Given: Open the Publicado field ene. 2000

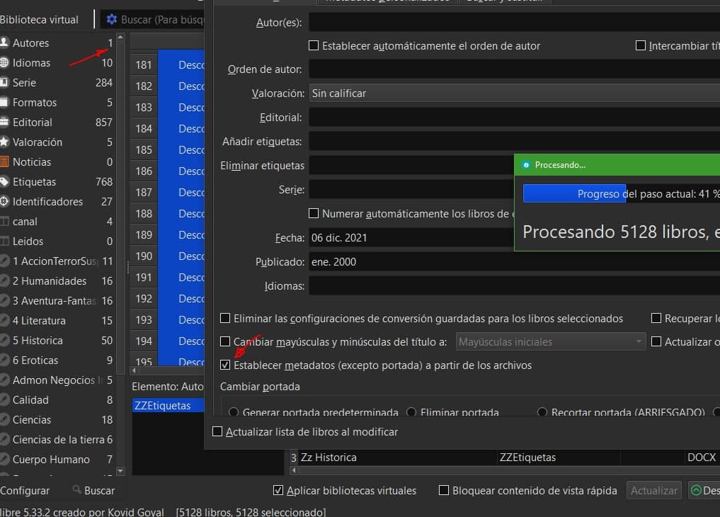Looking at the screenshot, I should (514, 262).
